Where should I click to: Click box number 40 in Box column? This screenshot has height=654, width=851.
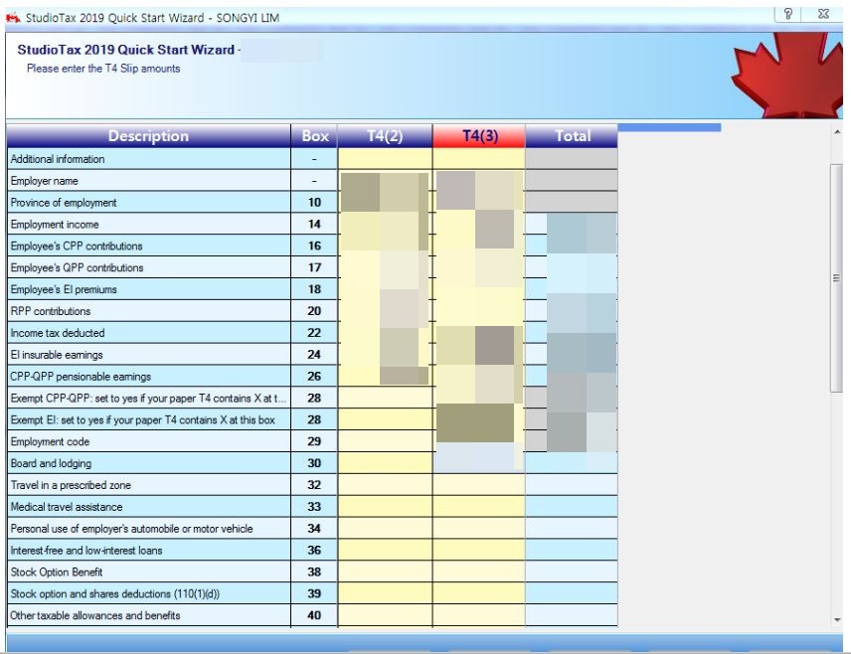pyautogui.click(x=314, y=615)
